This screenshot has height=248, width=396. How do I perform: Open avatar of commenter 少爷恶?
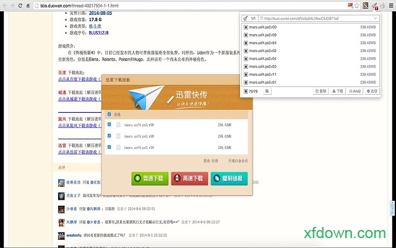point(61,210)
